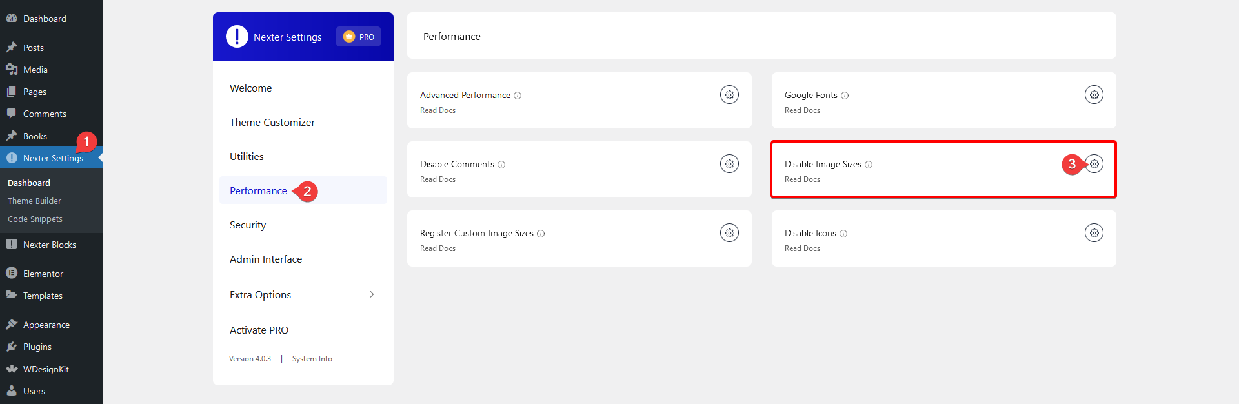The image size is (1239, 404).
Task: Open Theme Builder submenu item
Action: point(34,201)
